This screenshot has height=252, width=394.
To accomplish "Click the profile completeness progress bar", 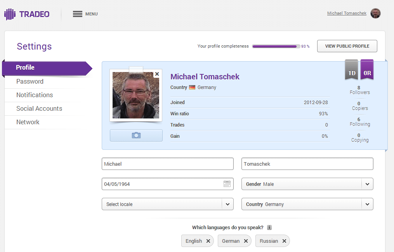I will coord(276,46).
